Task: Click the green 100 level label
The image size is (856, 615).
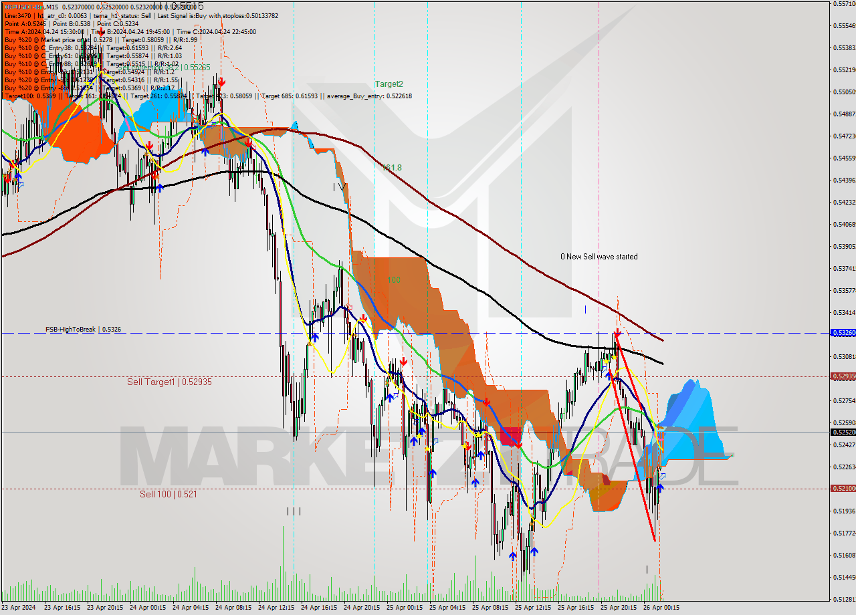Action: 393,280
